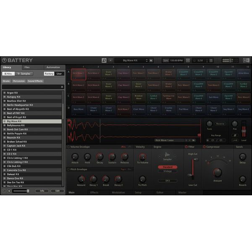Adjust the master volume meter slider
Viewport: 252px width, 252px height.
pos(230,60)
